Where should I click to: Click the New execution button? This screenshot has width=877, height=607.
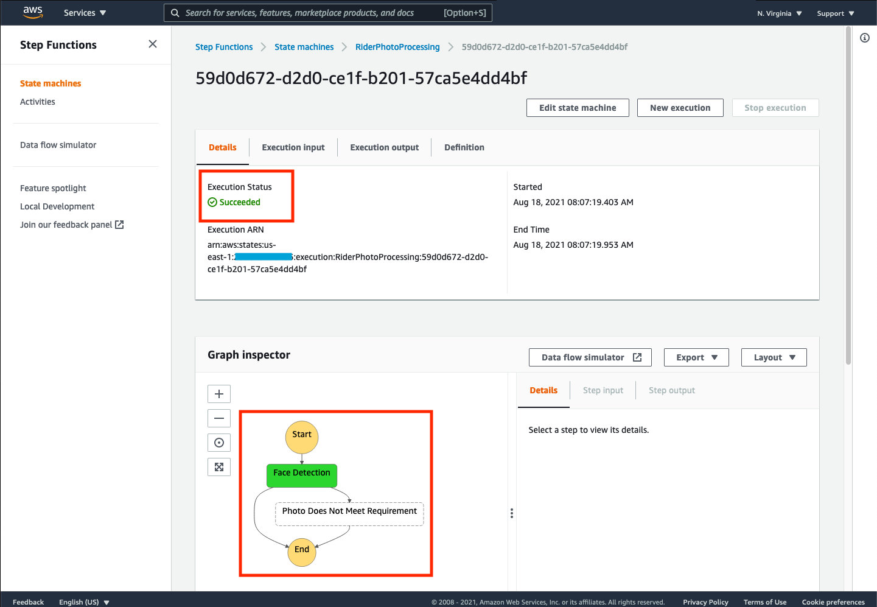point(680,108)
